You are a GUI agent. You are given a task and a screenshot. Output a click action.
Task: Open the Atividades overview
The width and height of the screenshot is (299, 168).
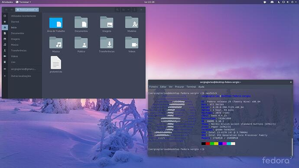pyautogui.click(x=7, y=2)
